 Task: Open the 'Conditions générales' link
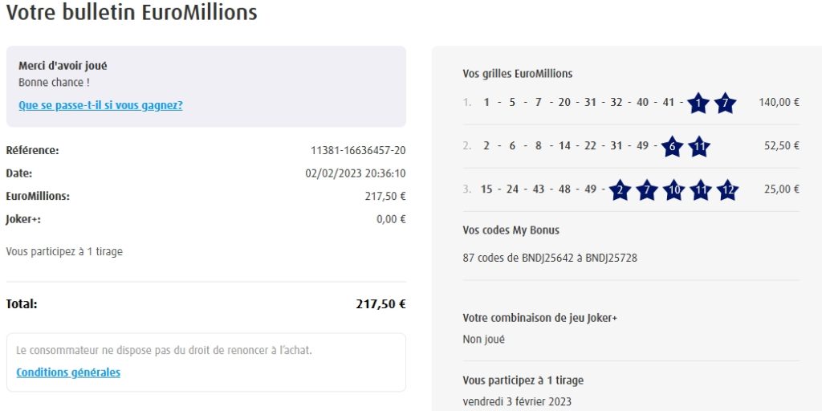click(68, 372)
